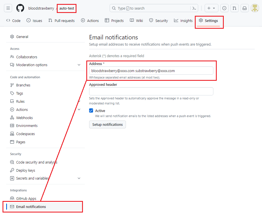This screenshot has height=217, width=262.
Task: Click the bloodstrawberry owner link
Action: (41, 8)
